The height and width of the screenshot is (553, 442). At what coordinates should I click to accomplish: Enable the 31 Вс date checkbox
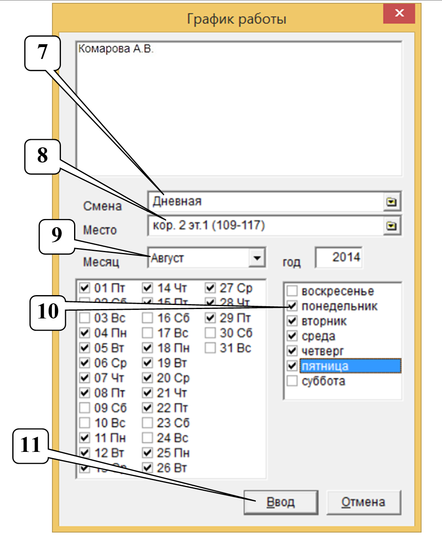point(210,348)
